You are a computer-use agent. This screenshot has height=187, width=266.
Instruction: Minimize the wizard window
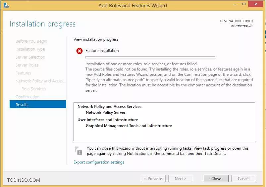235,5
